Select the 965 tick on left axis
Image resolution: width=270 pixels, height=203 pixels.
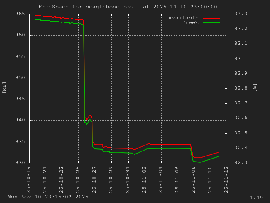[20, 14]
